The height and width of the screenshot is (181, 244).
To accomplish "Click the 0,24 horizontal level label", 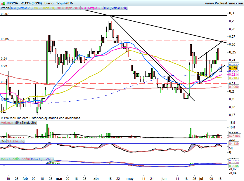I will coord(4,59).
